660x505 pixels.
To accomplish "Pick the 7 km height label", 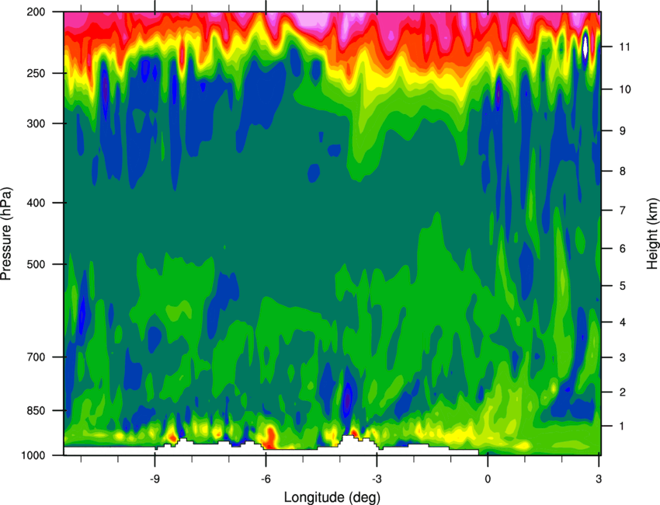I will click(x=622, y=210).
